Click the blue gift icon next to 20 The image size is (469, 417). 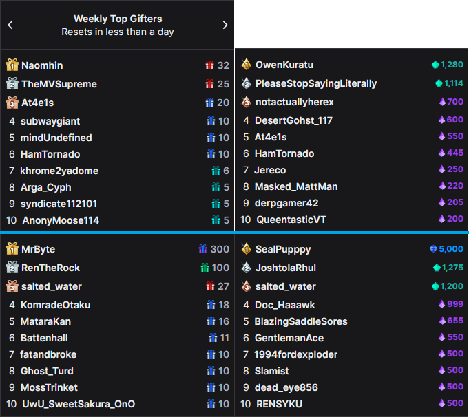pyautogui.click(x=209, y=103)
